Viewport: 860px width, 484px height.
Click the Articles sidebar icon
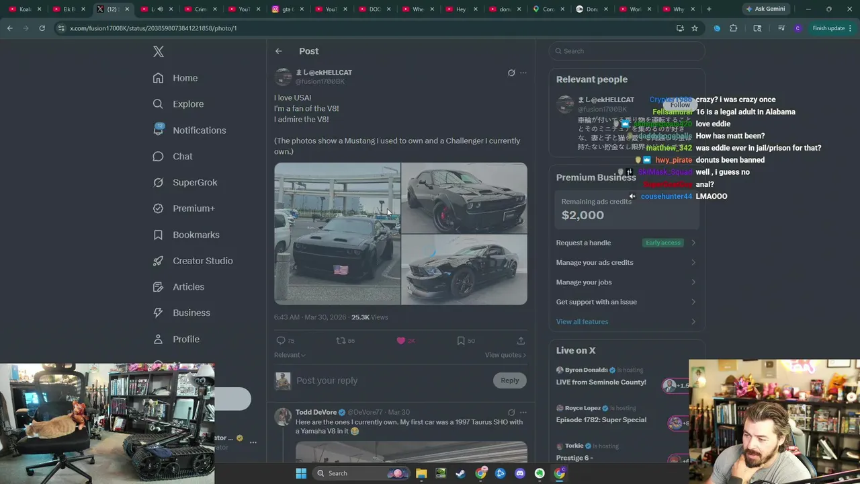tap(158, 287)
